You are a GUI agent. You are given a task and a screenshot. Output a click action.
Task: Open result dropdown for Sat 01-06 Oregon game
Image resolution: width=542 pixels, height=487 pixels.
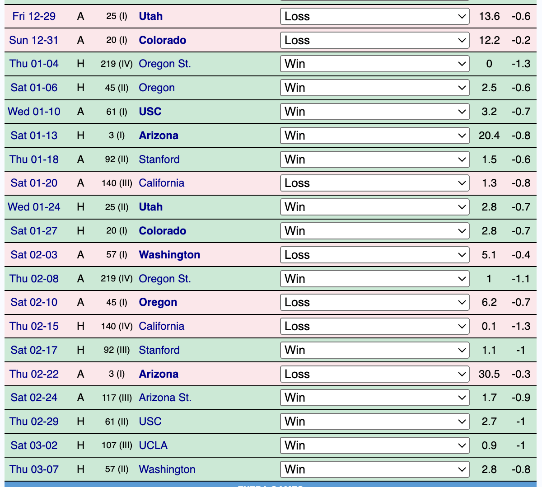(374, 88)
